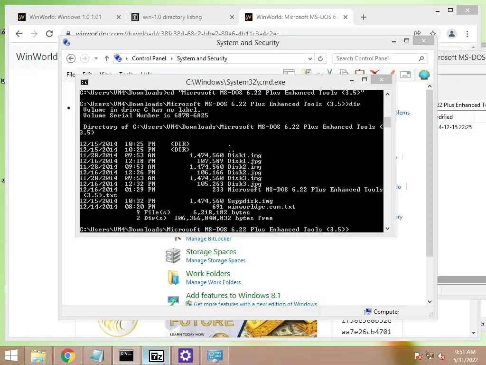Expand the breadcrumb arrow before Control Panel
The width and height of the screenshot is (486, 365).
click(x=126, y=58)
